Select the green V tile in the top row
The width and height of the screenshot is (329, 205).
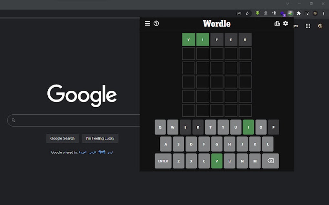(x=188, y=40)
